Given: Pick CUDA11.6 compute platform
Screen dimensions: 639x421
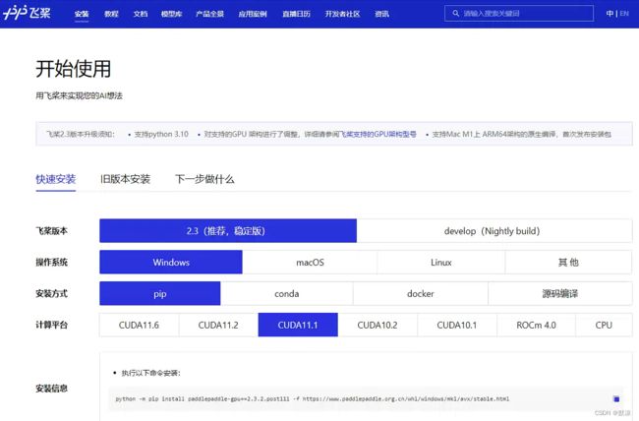Looking at the screenshot, I should tap(139, 326).
